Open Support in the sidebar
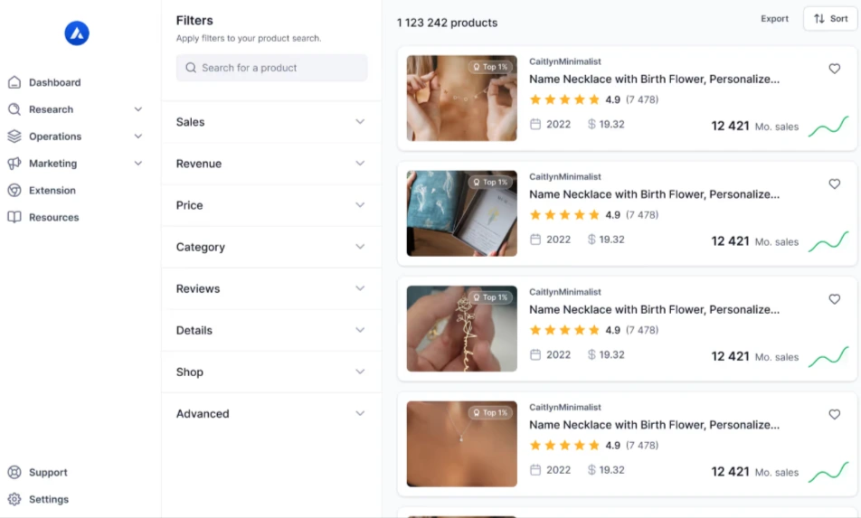 pyautogui.click(x=47, y=472)
